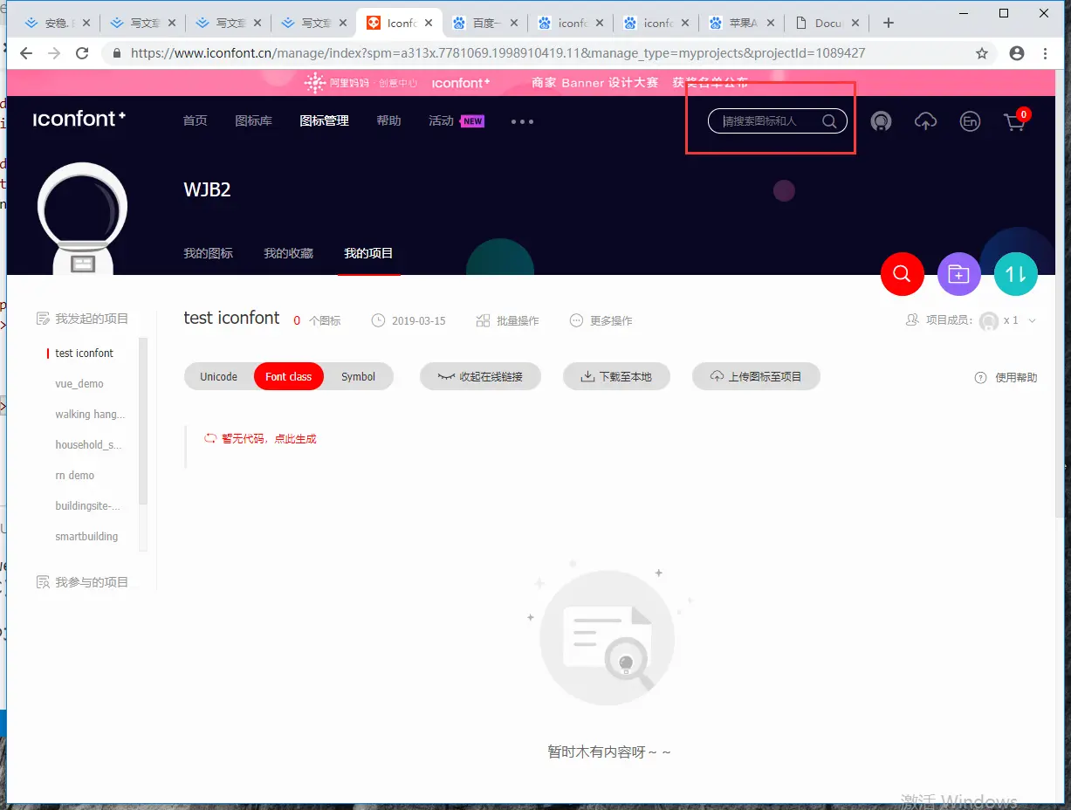Click 批量操作 batch operation
Viewport: 1071px width, 810px height.
coord(507,321)
